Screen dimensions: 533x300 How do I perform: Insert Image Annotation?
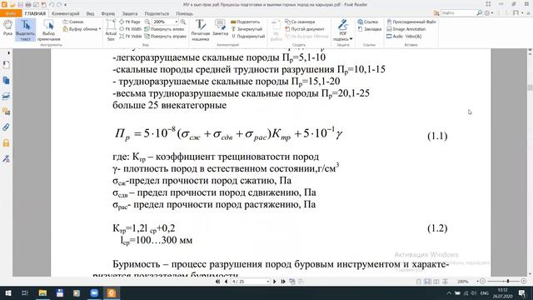[x=406, y=29]
